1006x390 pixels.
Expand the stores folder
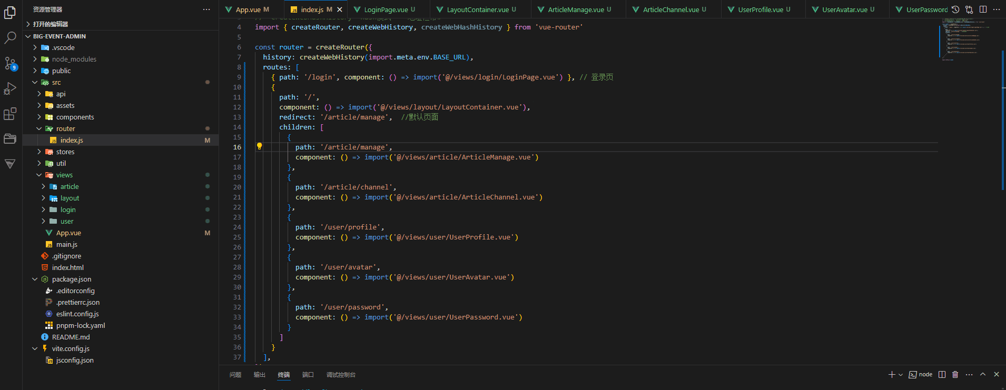120,152
